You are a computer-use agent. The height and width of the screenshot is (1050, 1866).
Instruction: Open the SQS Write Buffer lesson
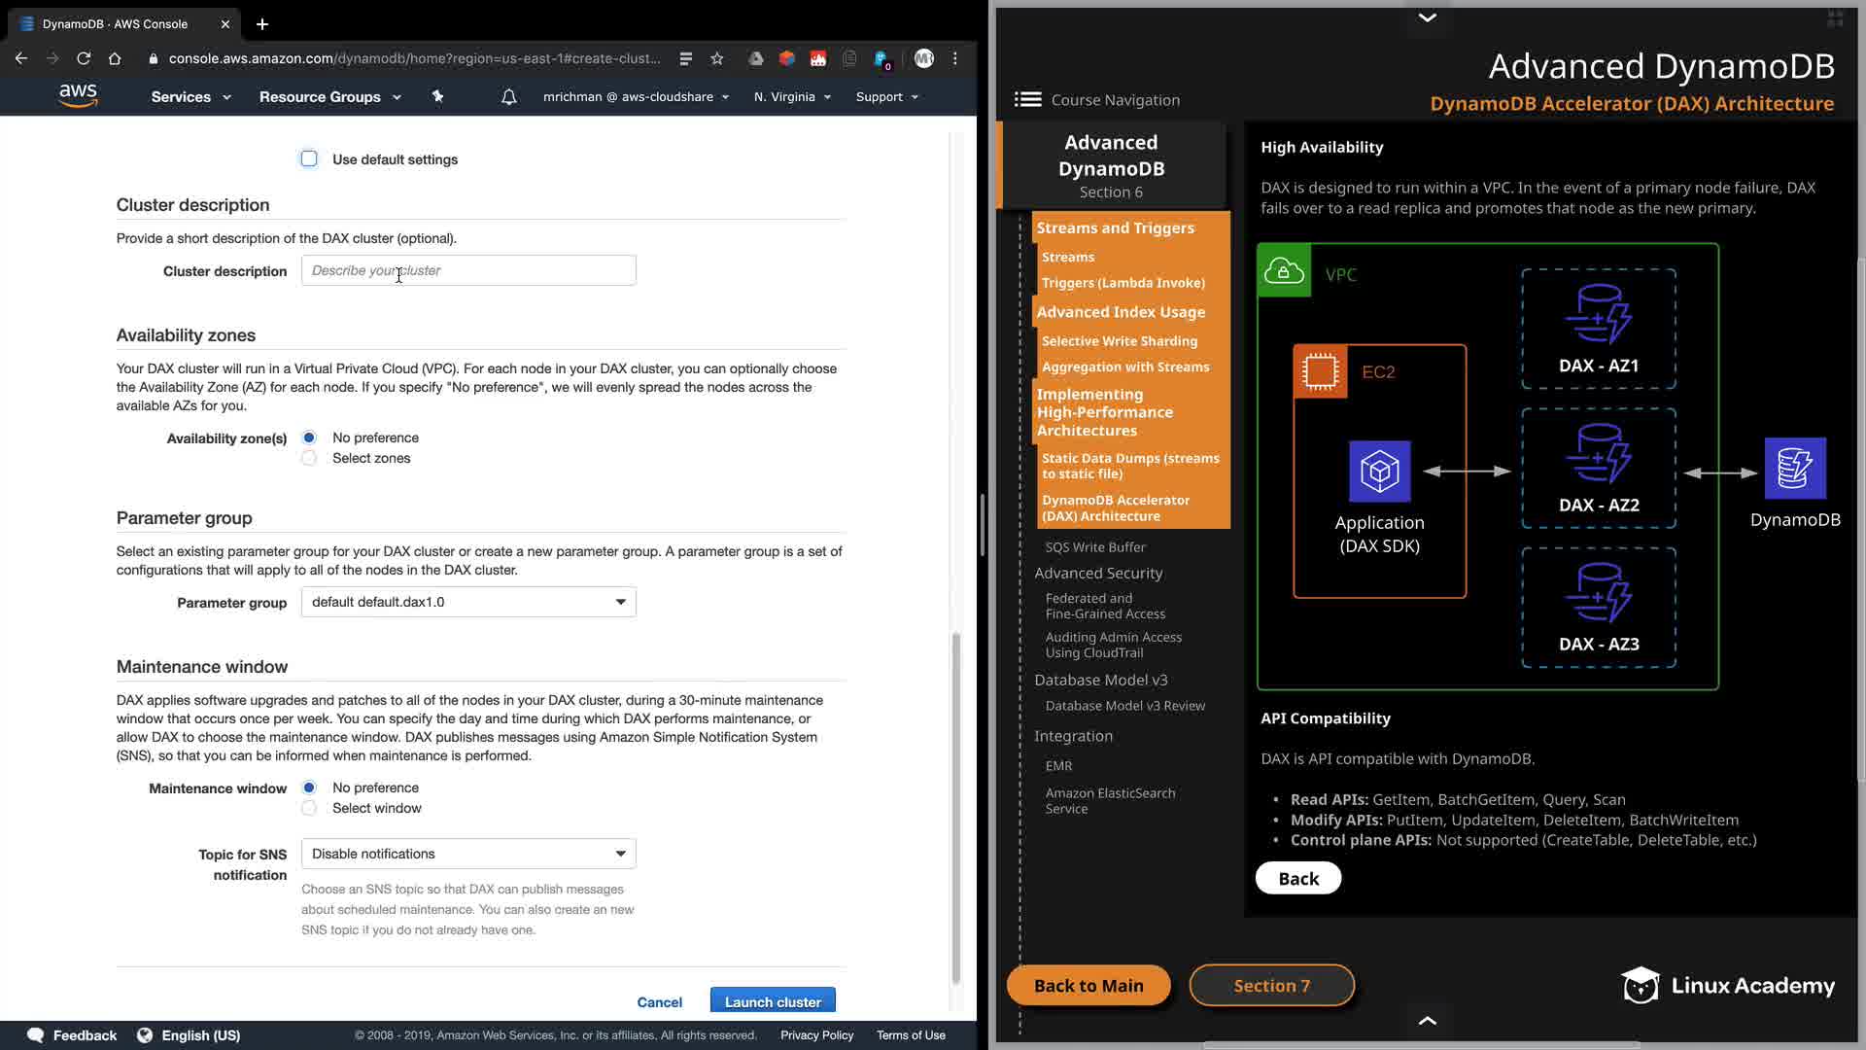pyautogui.click(x=1095, y=546)
